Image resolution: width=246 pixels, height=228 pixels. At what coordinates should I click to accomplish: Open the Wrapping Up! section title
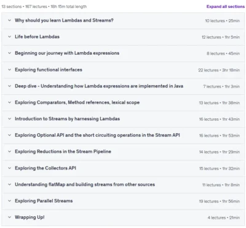[30, 217]
